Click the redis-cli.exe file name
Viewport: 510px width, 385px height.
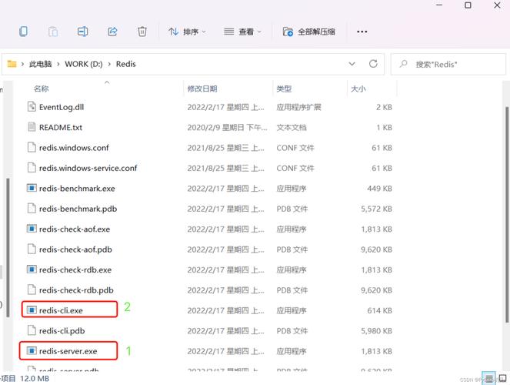pyautogui.click(x=61, y=310)
